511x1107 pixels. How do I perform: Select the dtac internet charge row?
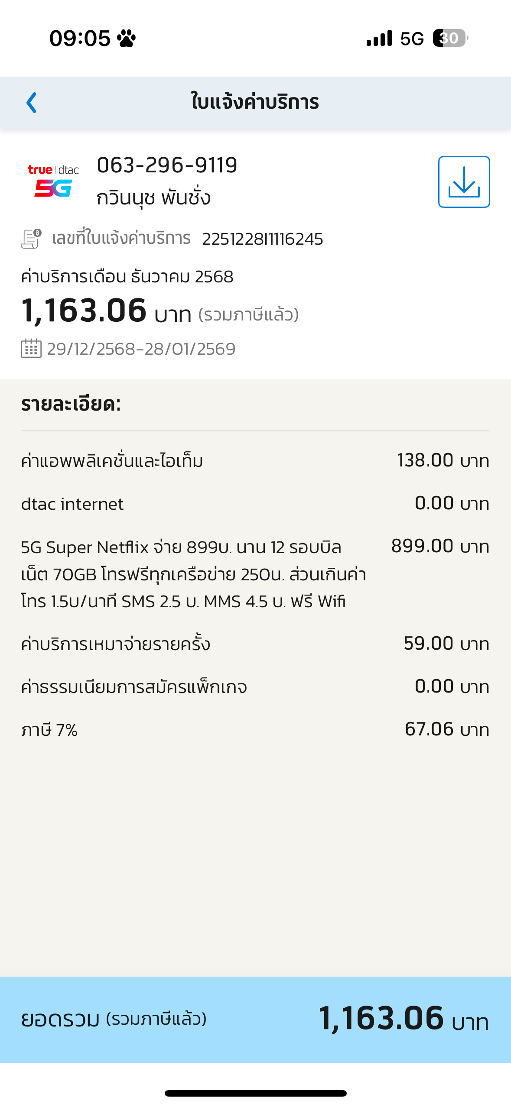click(255, 504)
